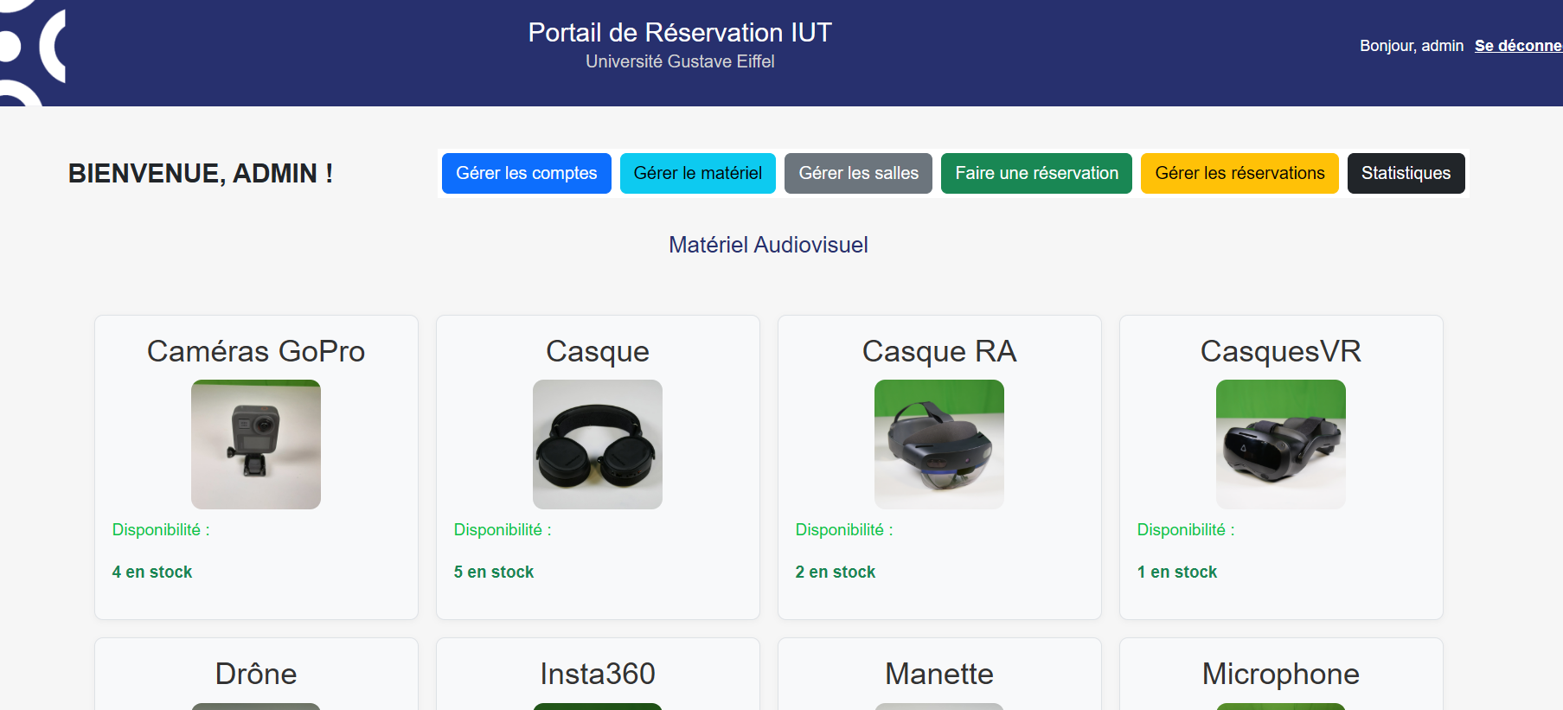Open the Insta360 product card

598,674
